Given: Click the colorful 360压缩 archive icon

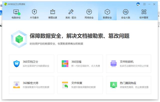Looking at the screenshot, I should point(65,64).
